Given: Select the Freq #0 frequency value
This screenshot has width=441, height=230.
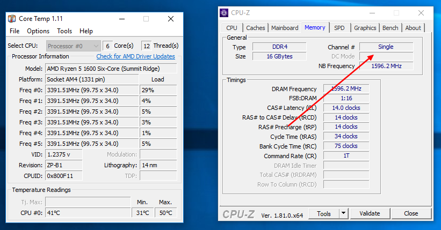Looking at the screenshot, I should [x=92, y=90].
